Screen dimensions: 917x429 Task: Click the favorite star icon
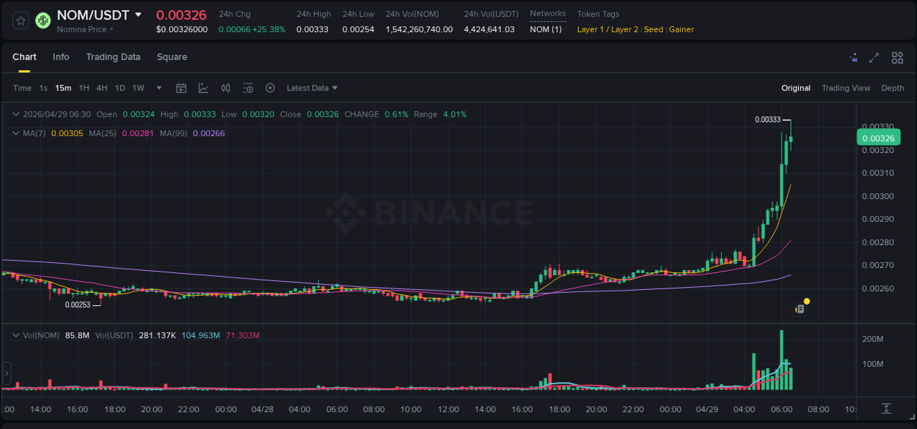pos(21,20)
